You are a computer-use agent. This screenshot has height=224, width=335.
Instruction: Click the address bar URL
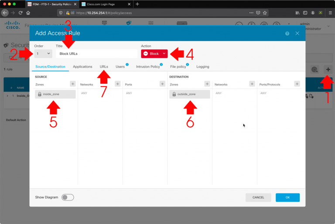pyautogui.click(x=104, y=13)
